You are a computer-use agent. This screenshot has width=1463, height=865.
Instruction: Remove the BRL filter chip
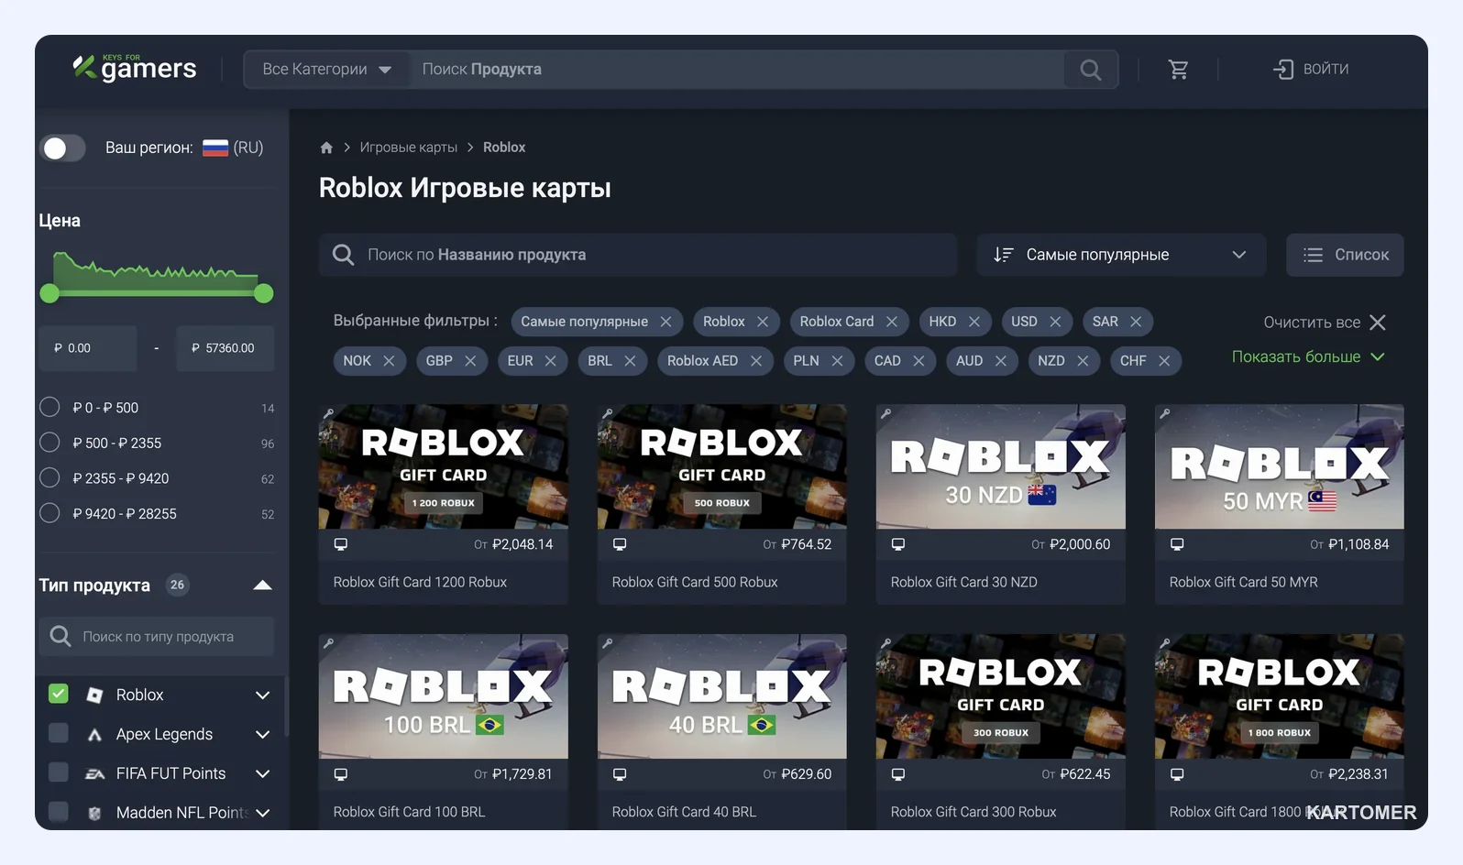point(630,361)
